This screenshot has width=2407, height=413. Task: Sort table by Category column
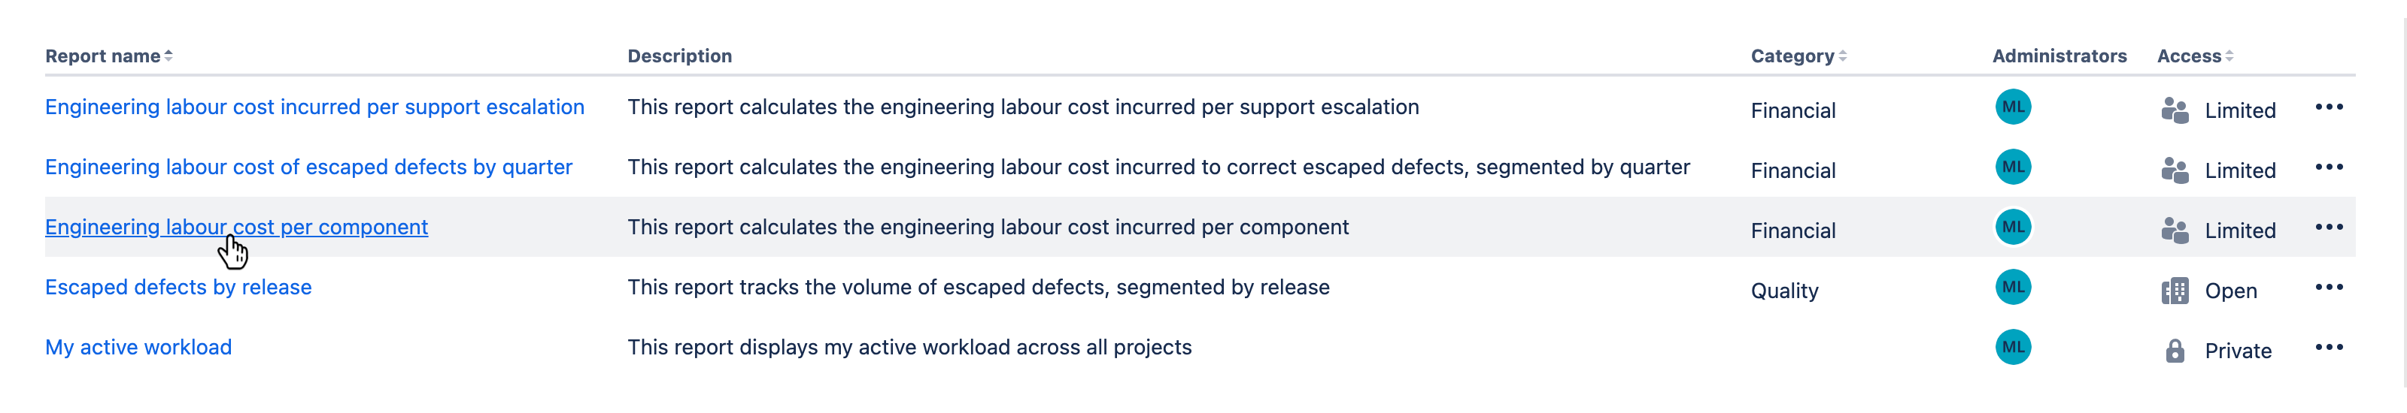tap(1798, 56)
